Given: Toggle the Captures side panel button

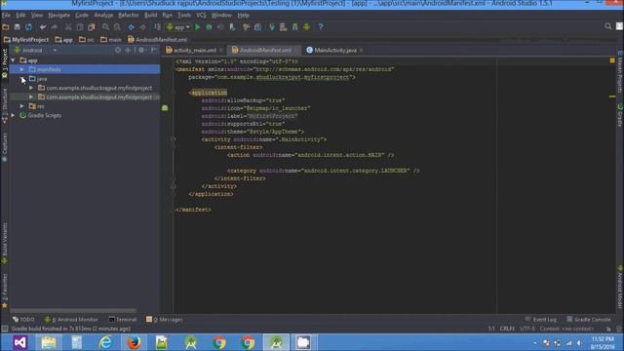Looking at the screenshot, I should point(5,147).
